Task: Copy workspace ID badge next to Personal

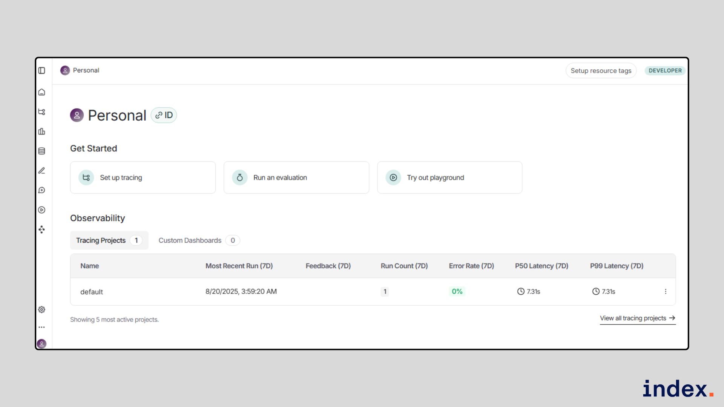Action: tap(164, 115)
